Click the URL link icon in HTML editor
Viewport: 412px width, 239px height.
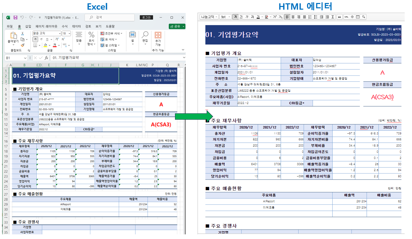[346, 17]
